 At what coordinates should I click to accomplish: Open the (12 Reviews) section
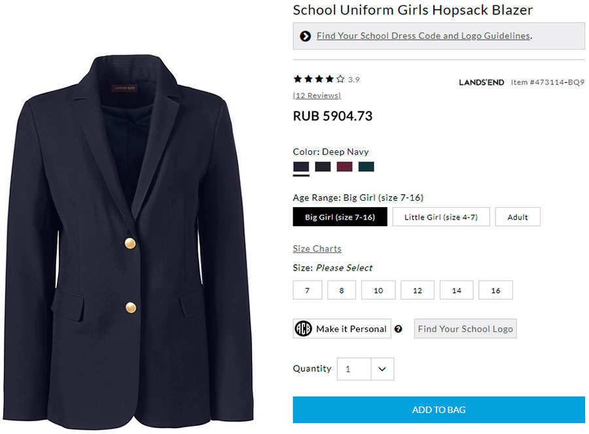[316, 95]
